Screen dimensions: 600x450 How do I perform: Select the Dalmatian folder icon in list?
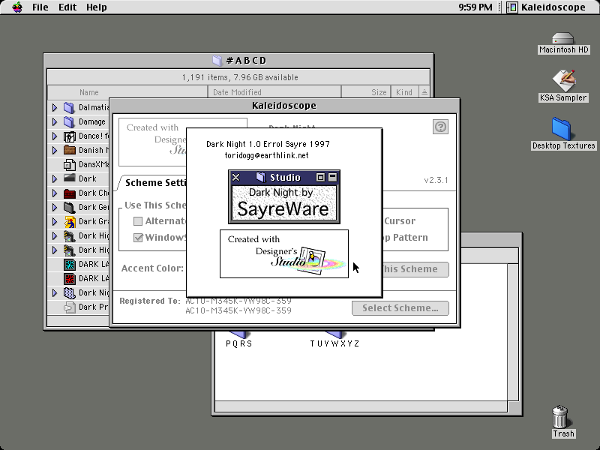pyautogui.click(x=69, y=107)
